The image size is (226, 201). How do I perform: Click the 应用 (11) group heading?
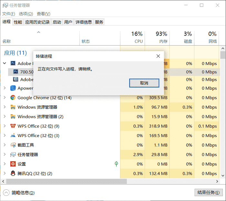pos(15,53)
